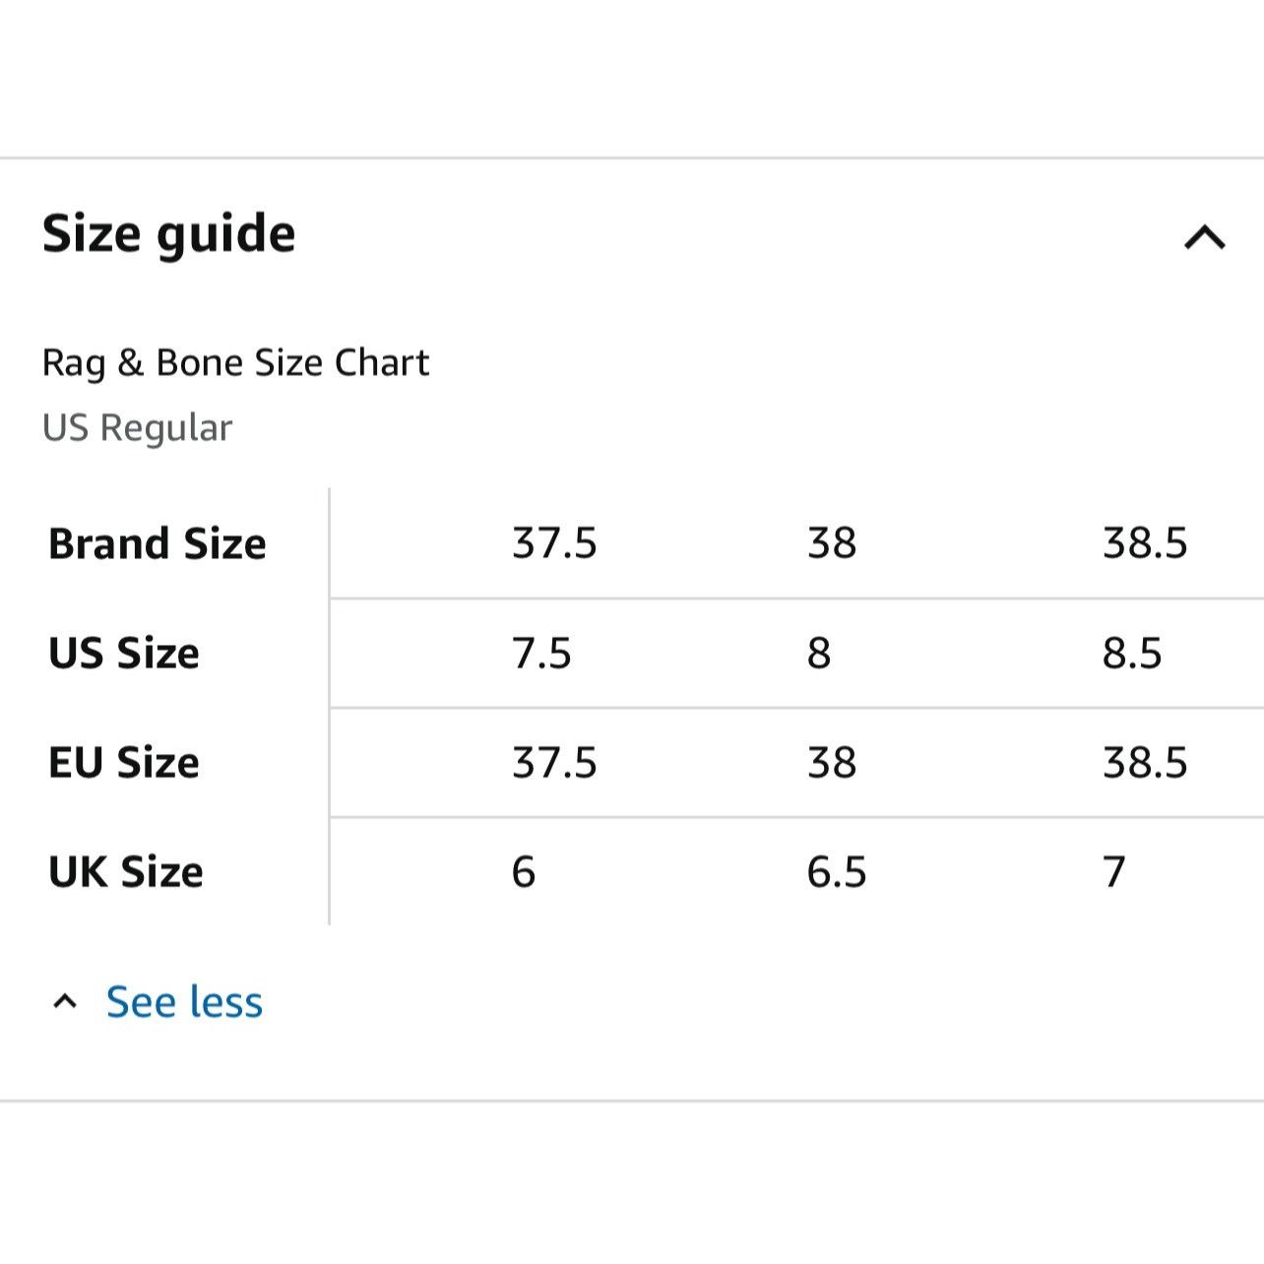
Task: Click the US Regular label
Action: pos(137,427)
